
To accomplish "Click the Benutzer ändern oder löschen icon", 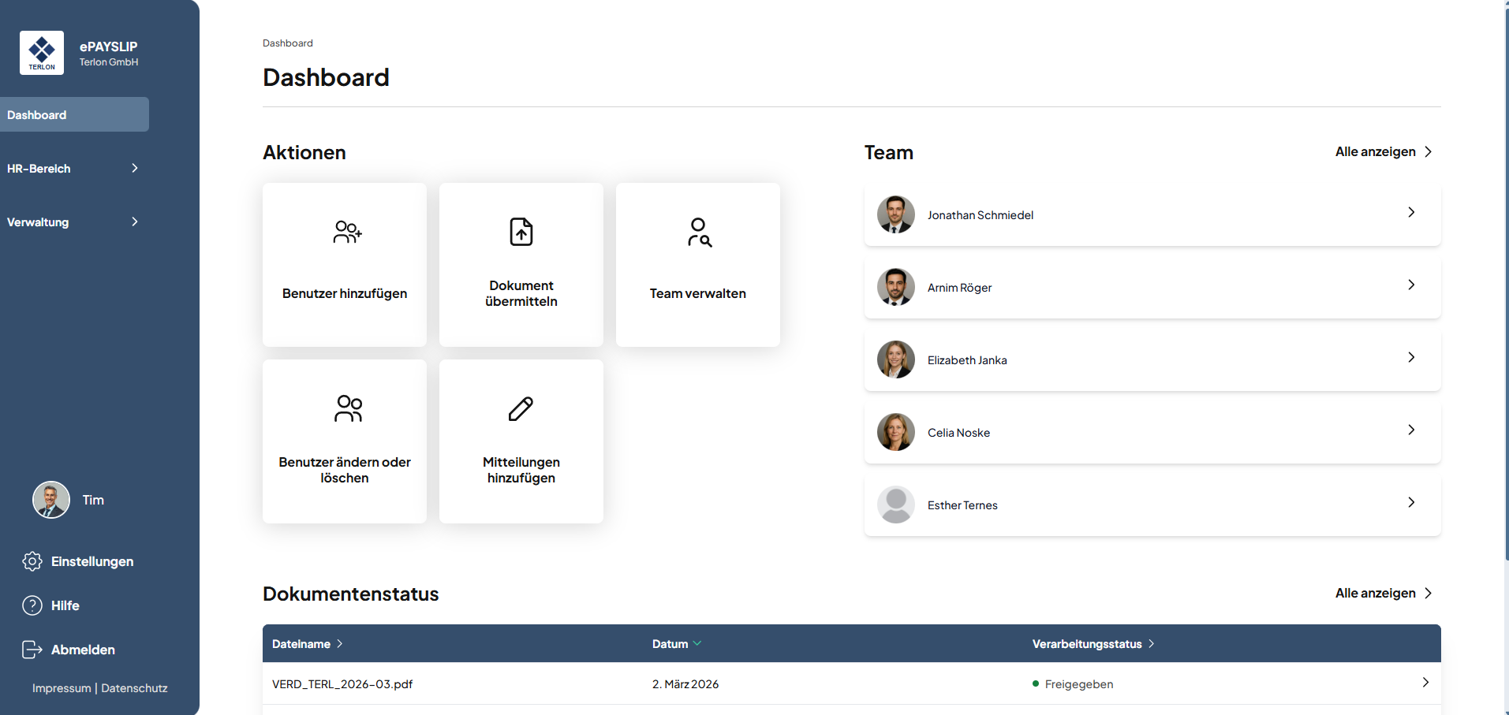I will [x=348, y=408].
